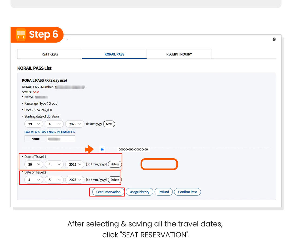
Task: Delete Date of Travel 2
Action: 115,180
